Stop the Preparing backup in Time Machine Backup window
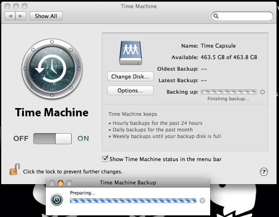This screenshot has width=279, height=217. 202,201
